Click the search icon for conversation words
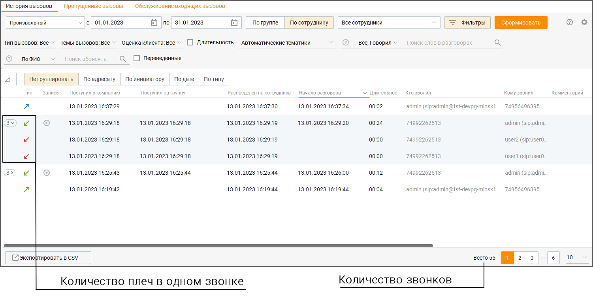Image resolution: width=593 pixels, height=300 pixels. point(498,43)
